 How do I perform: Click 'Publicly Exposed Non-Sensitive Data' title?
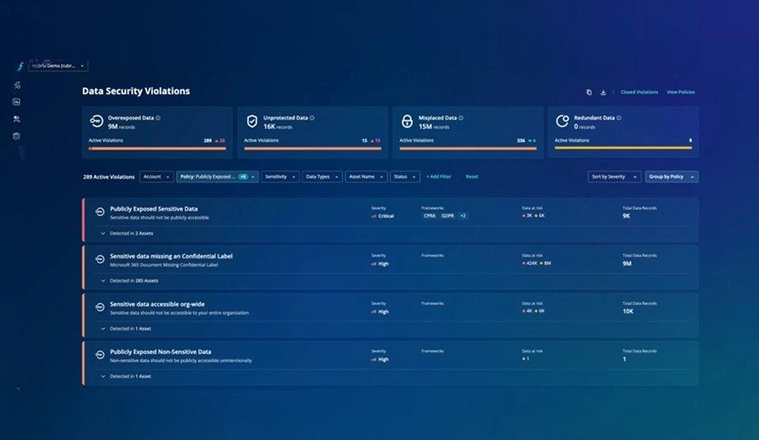(x=161, y=352)
